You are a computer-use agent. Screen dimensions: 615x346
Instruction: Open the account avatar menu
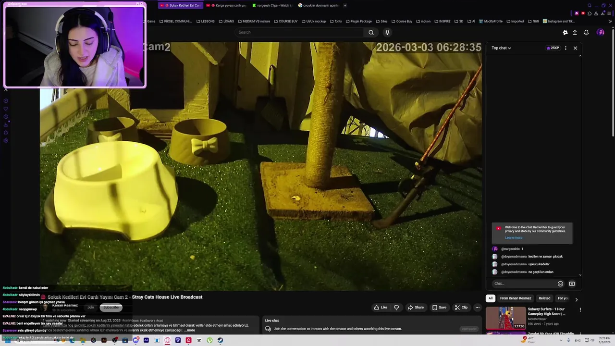(x=600, y=32)
